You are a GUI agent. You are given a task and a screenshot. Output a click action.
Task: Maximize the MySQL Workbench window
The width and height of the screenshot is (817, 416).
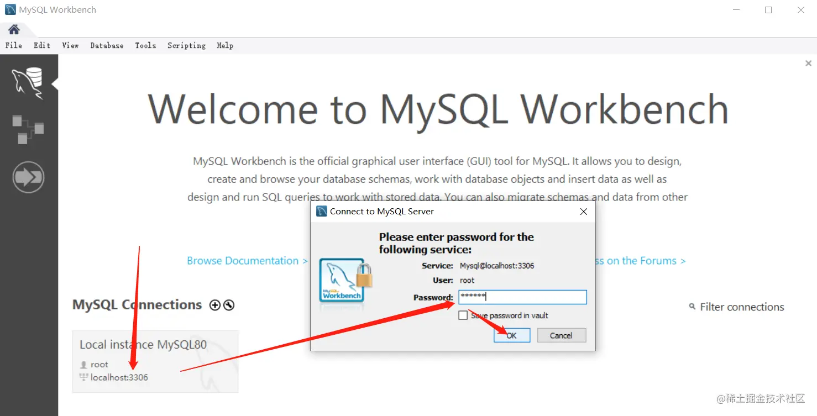pos(768,10)
